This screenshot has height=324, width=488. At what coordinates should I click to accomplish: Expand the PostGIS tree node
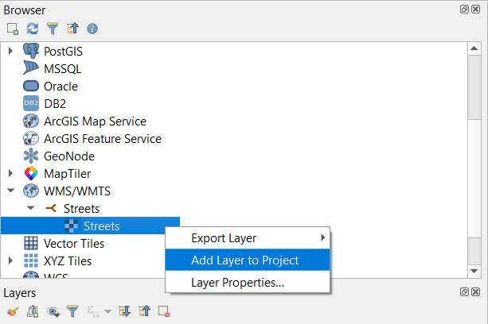[11, 51]
